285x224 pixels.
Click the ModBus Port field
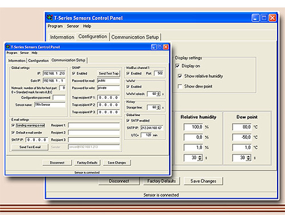pos(158,73)
